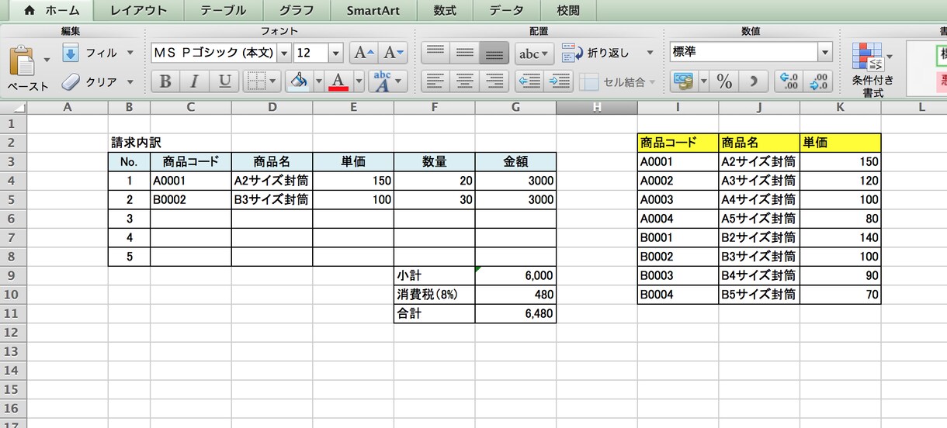Open the font name dropdown
This screenshot has width=947, height=428.
[x=283, y=53]
